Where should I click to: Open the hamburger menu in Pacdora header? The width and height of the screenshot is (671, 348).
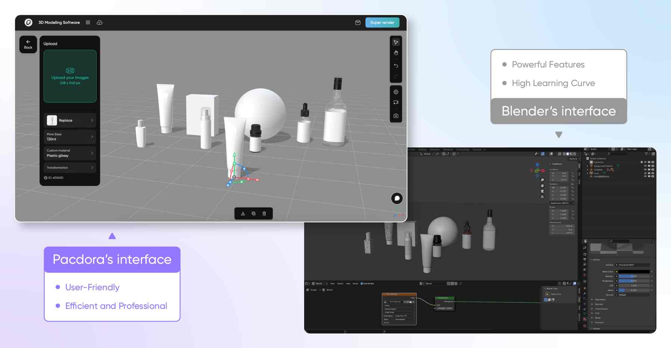pos(88,22)
